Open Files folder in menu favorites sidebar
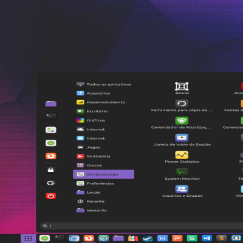 point(51,104)
